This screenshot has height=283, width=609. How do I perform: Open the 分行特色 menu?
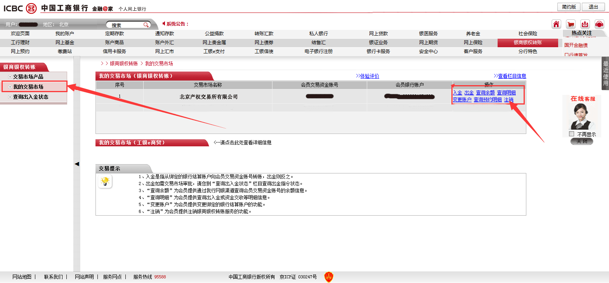pyautogui.click(x=528, y=51)
